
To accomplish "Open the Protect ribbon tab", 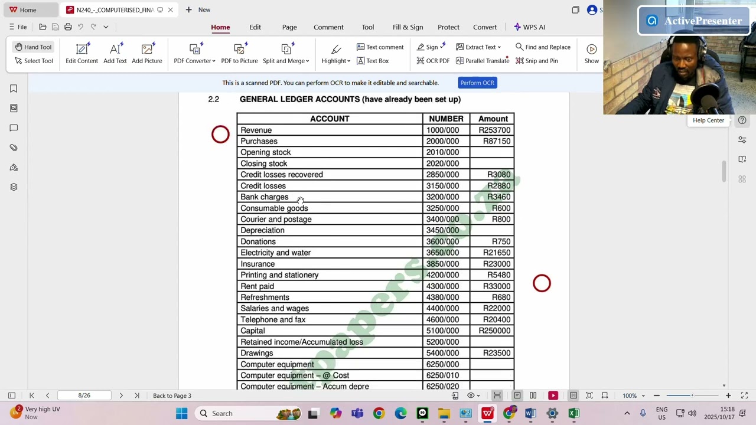I will click(448, 27).
